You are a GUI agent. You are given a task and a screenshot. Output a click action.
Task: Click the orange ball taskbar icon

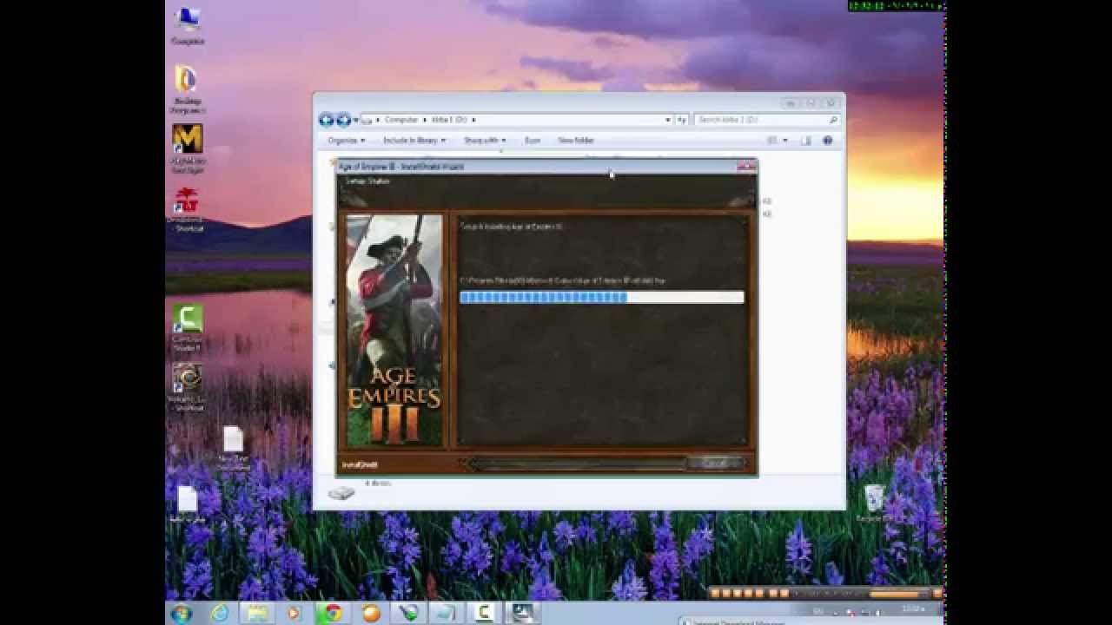tap(371, 613)
